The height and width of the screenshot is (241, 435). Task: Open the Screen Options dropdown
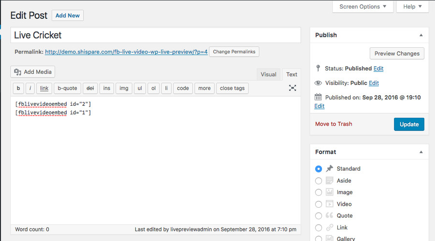(x=362, y=7)
